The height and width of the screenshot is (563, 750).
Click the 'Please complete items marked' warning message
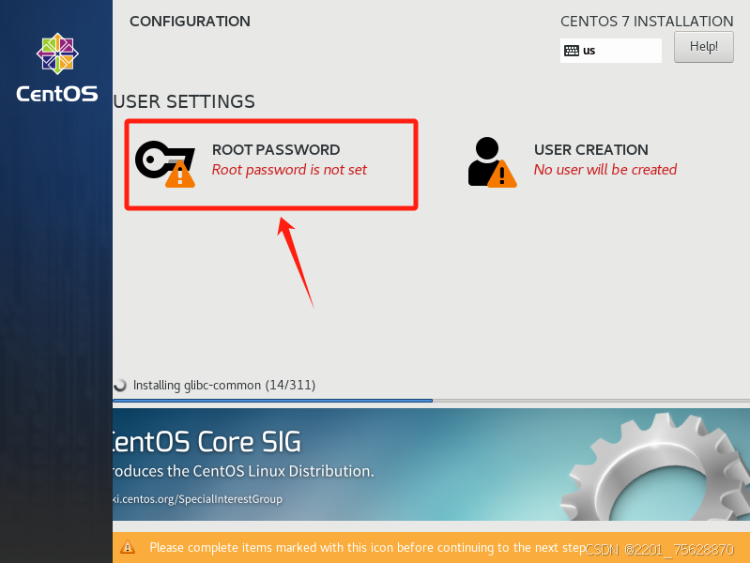(x=368, y=547)
